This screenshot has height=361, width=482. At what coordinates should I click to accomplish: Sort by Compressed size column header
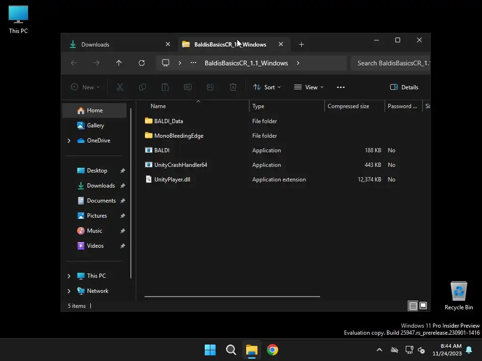click(x=354, y=106)
